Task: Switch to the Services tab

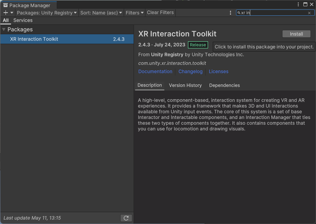Action: pyautogui.click(x=23, y=20)
